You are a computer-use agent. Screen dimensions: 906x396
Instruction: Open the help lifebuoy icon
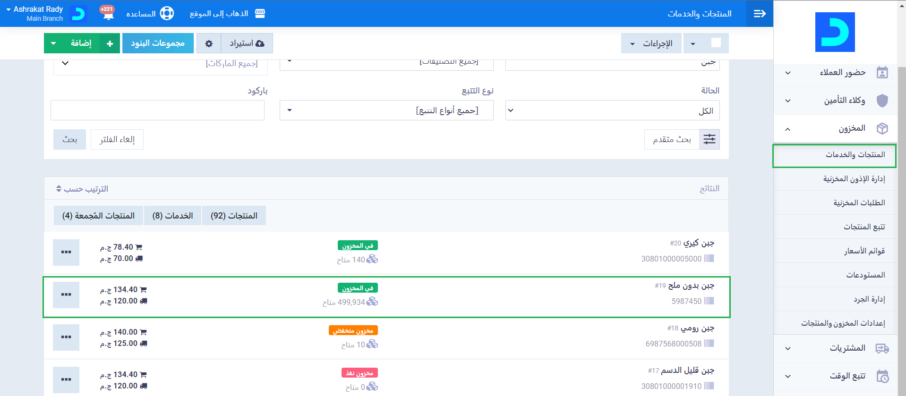pyautogui.click(x=167, y=13)
